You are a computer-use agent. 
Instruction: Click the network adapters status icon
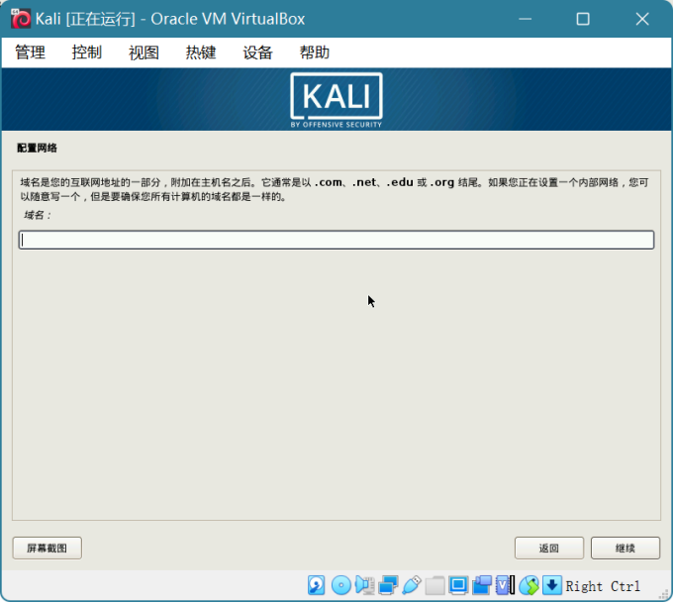tap(388, 585)
